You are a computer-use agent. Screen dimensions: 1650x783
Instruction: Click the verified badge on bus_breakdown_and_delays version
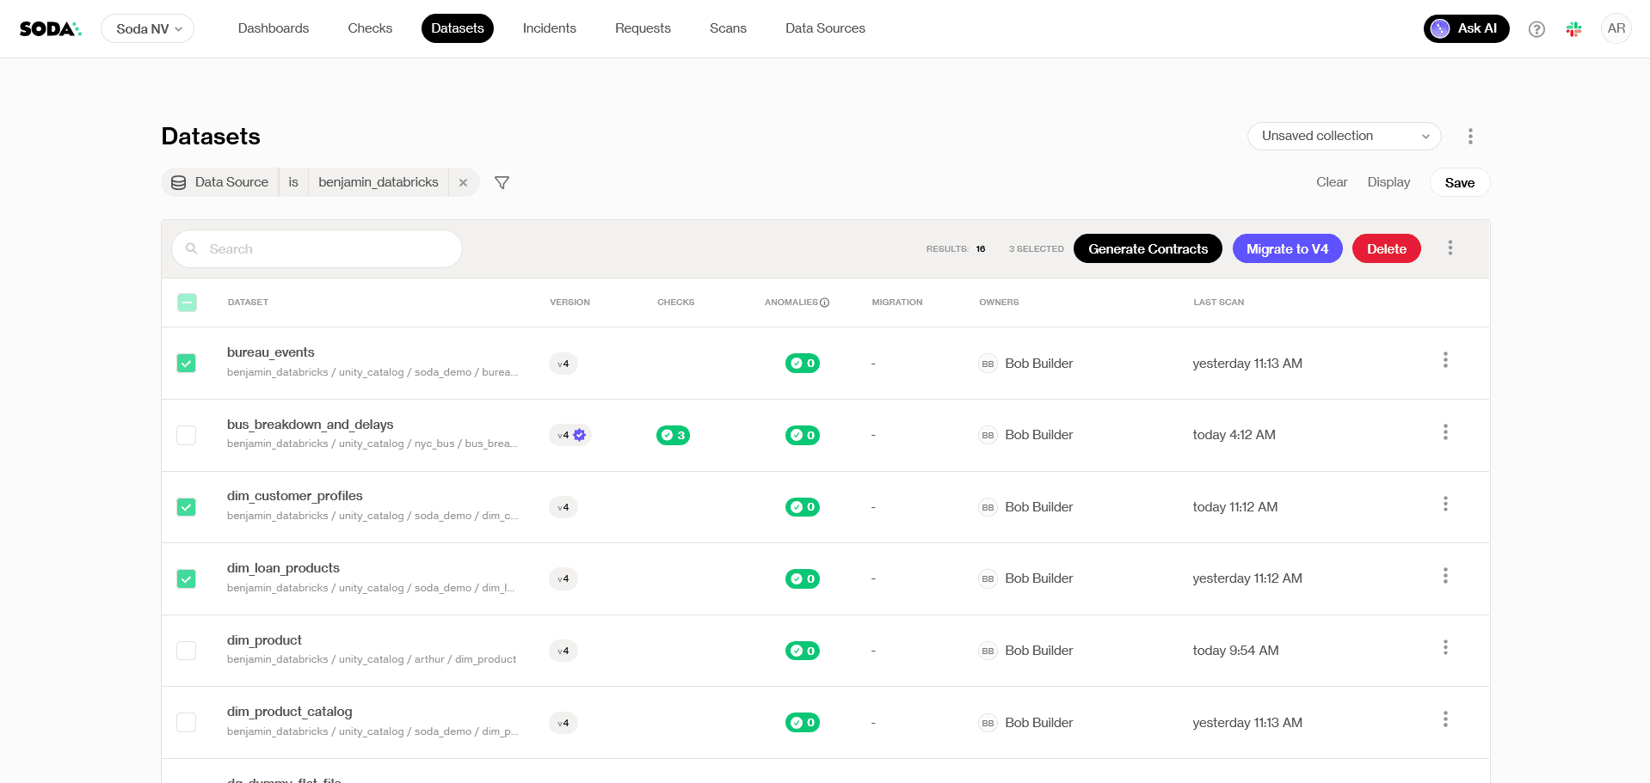(580, 435)
